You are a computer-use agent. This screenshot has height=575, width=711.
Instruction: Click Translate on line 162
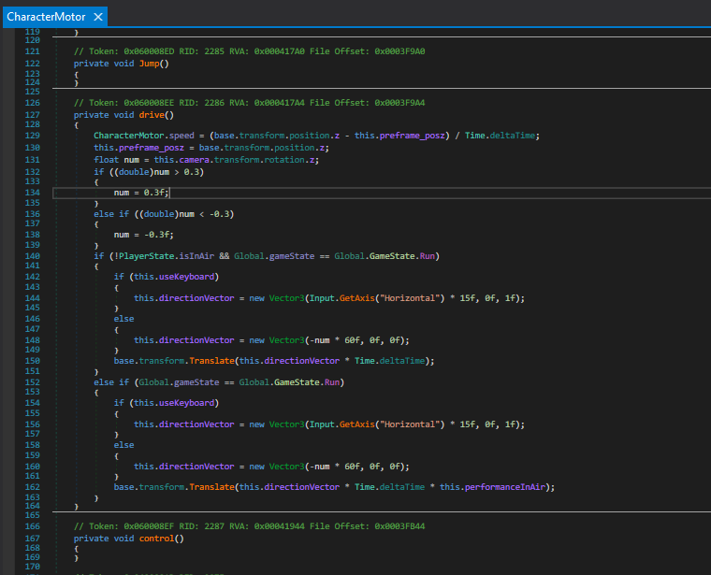click(x=211, y=486)
